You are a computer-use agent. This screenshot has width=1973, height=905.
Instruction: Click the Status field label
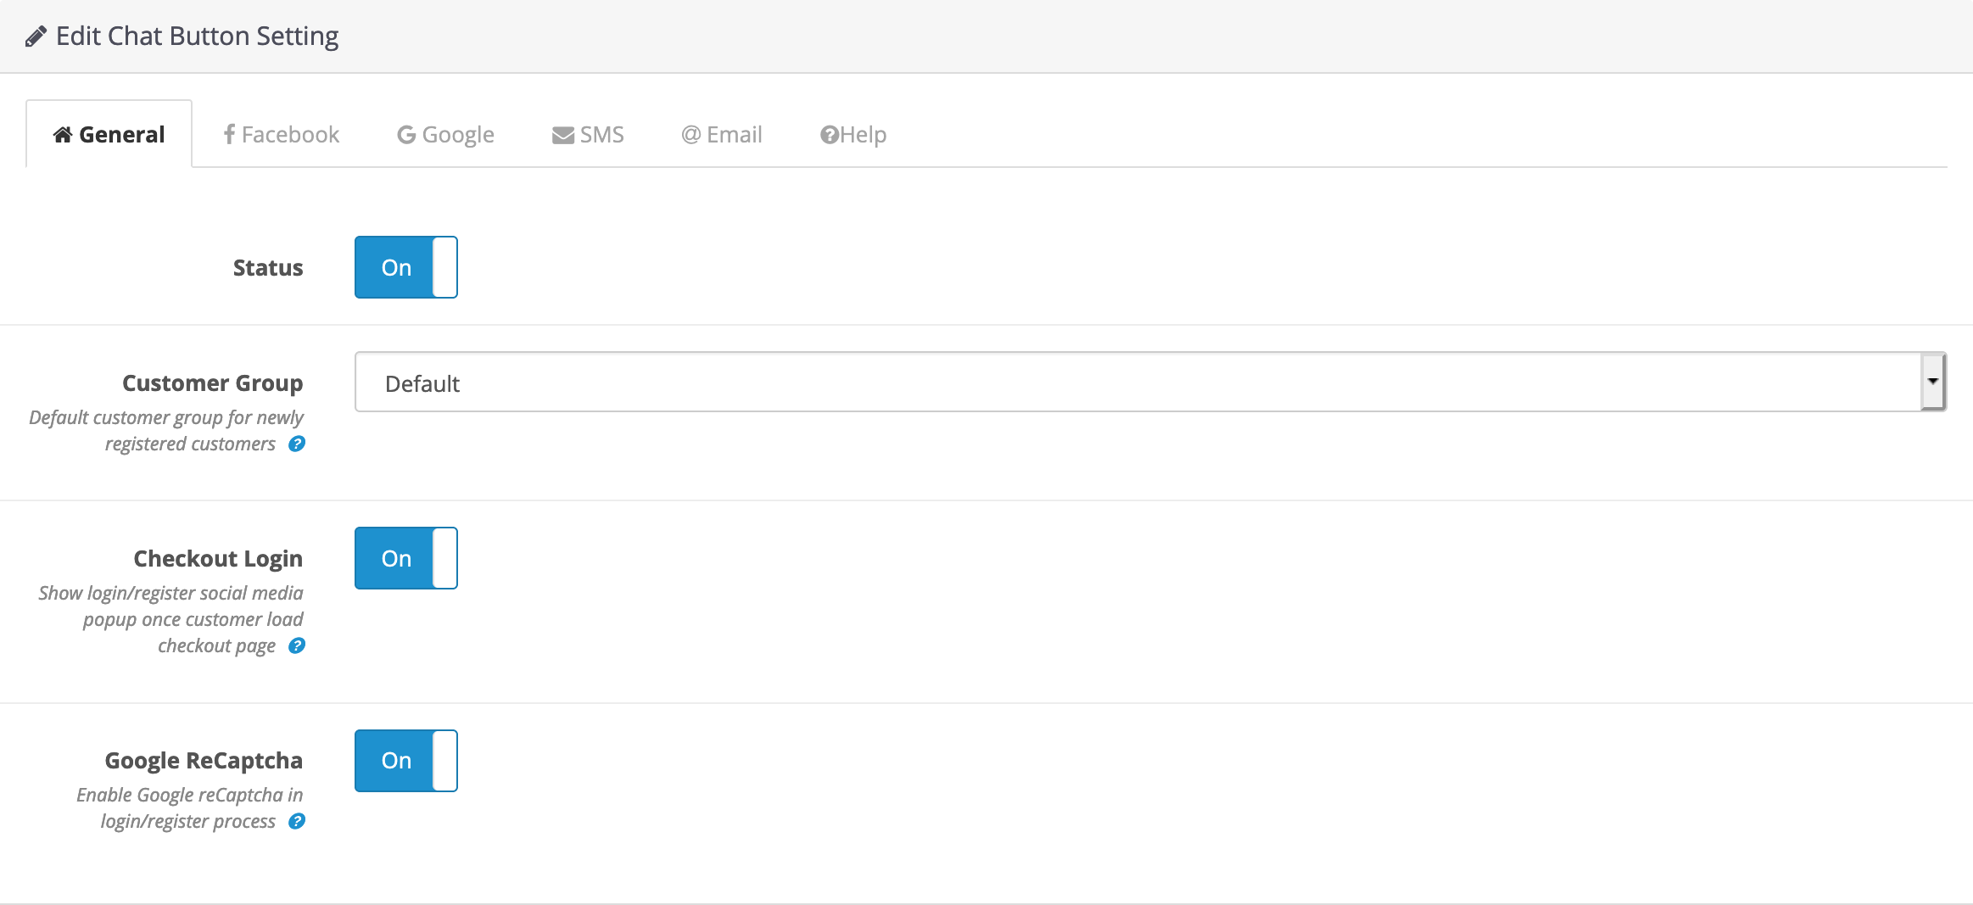tap(268, 268)
